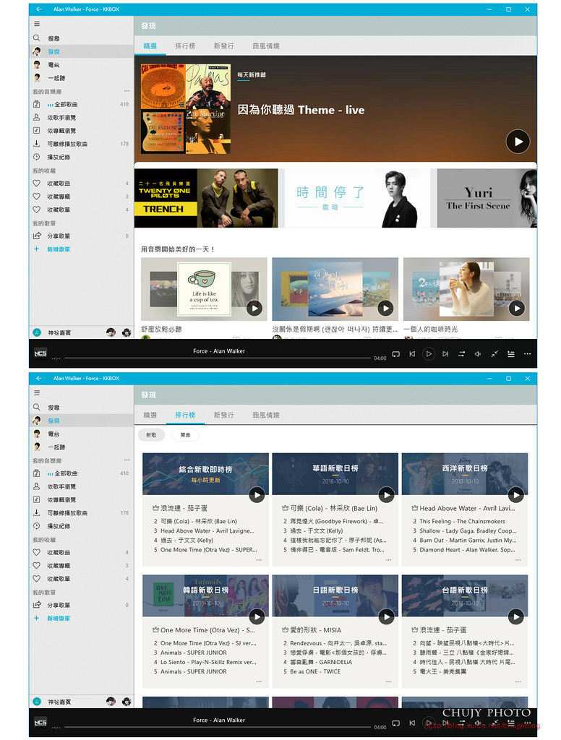This screenshot has width=561, height=740.
Task: Toggle 新歌 filter in bottom window
Action: (151, 434)
